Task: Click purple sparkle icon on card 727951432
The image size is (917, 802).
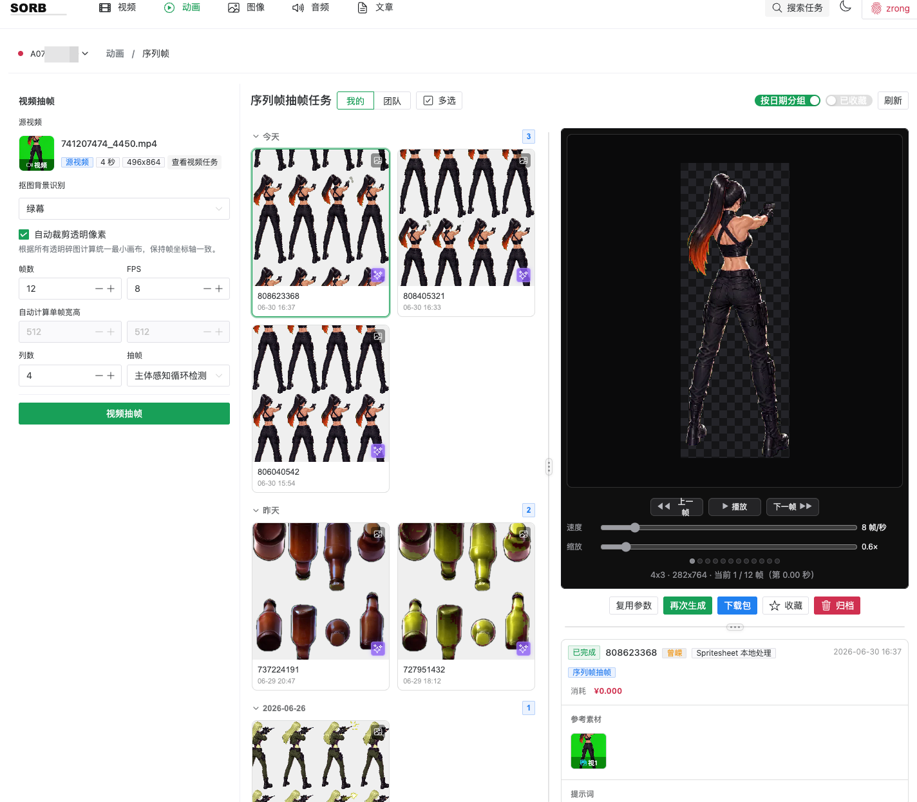Action: (x=524, y=649)
